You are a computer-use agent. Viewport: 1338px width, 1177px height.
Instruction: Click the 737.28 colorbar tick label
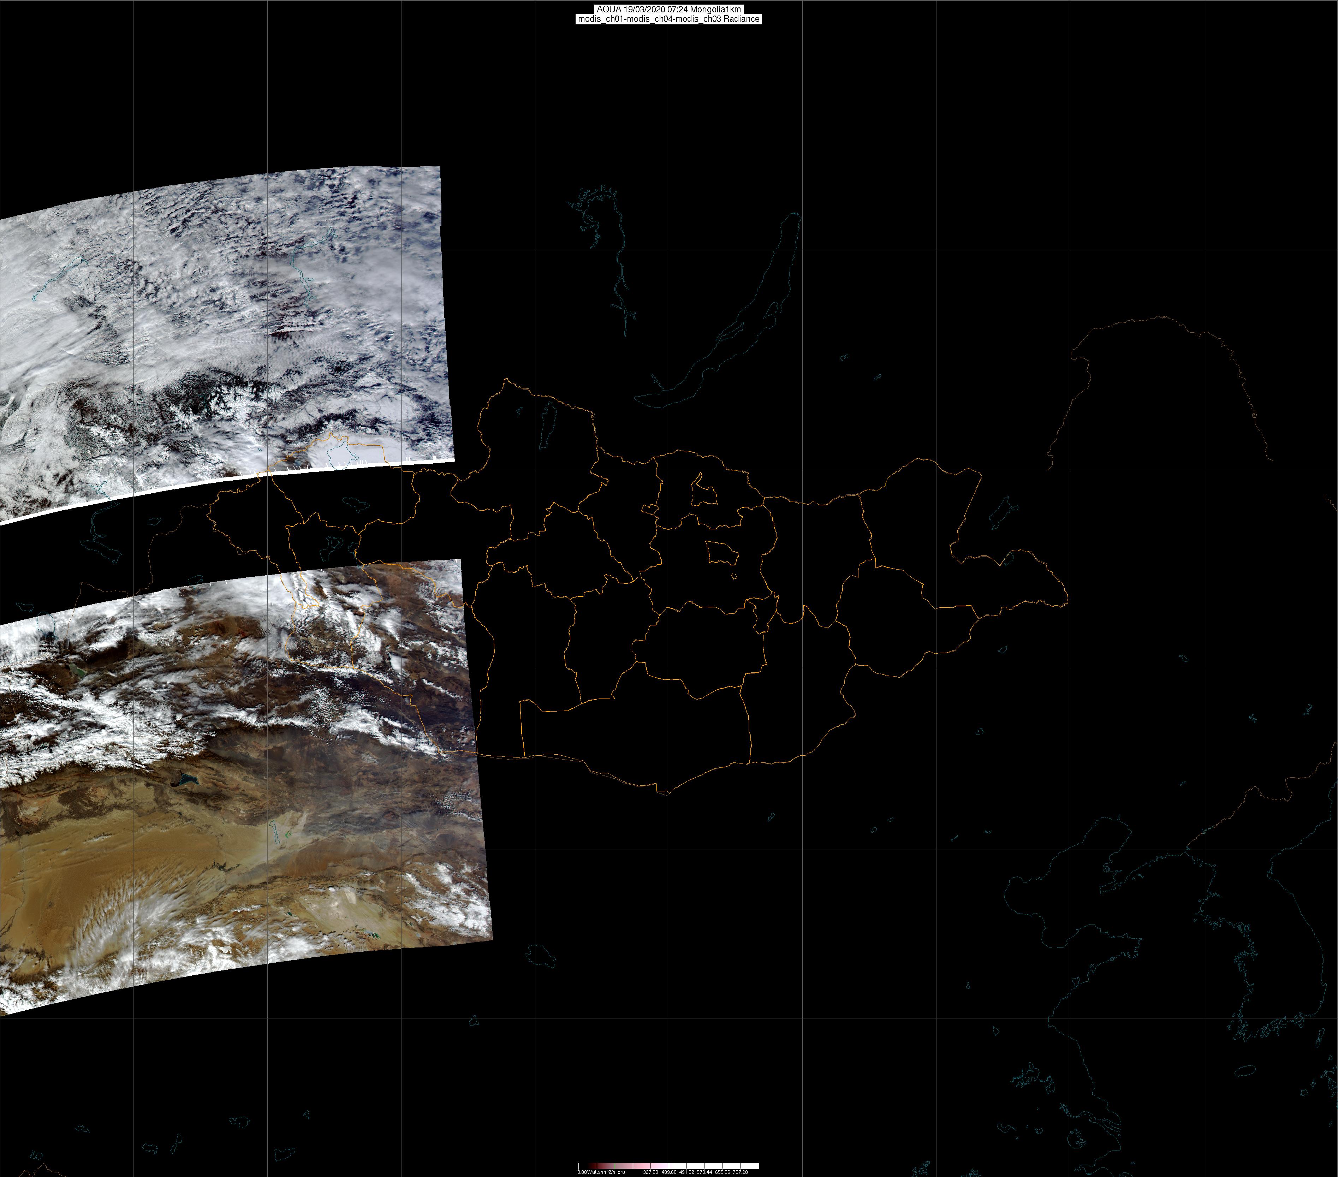(741, 1172)
